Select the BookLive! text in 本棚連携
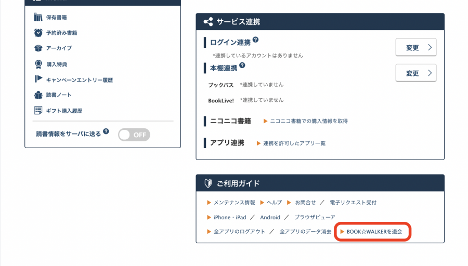 (x=221, y=100)
